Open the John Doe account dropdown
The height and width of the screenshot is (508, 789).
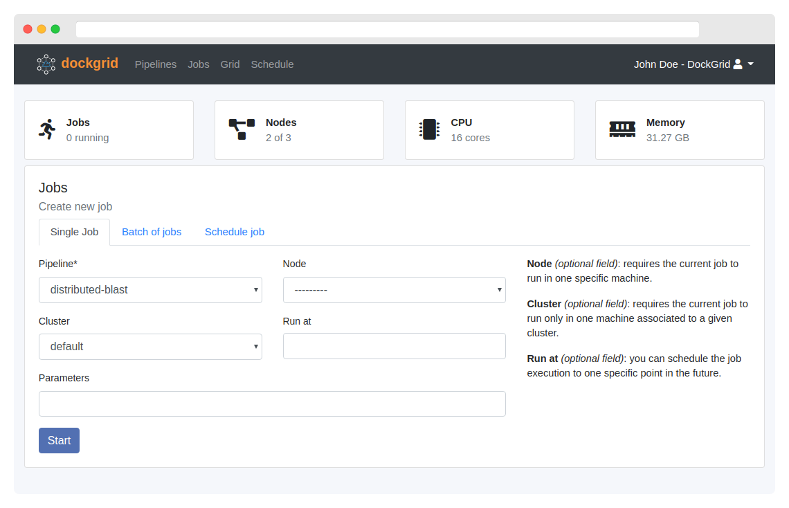693,64
